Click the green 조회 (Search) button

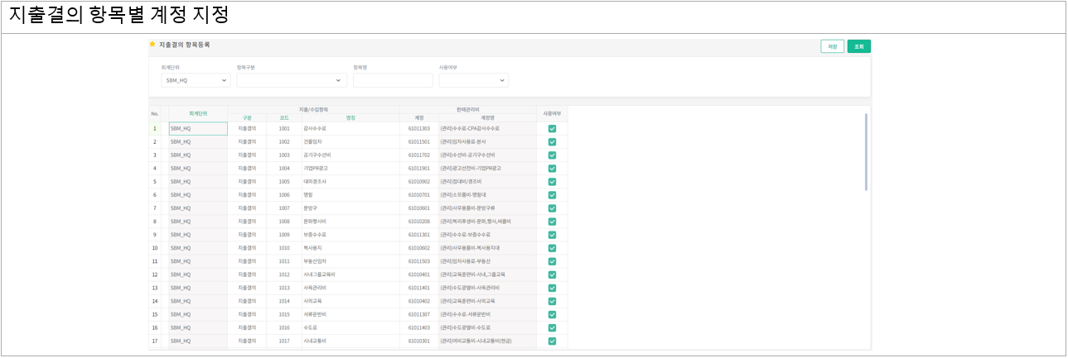coord(858,46)
